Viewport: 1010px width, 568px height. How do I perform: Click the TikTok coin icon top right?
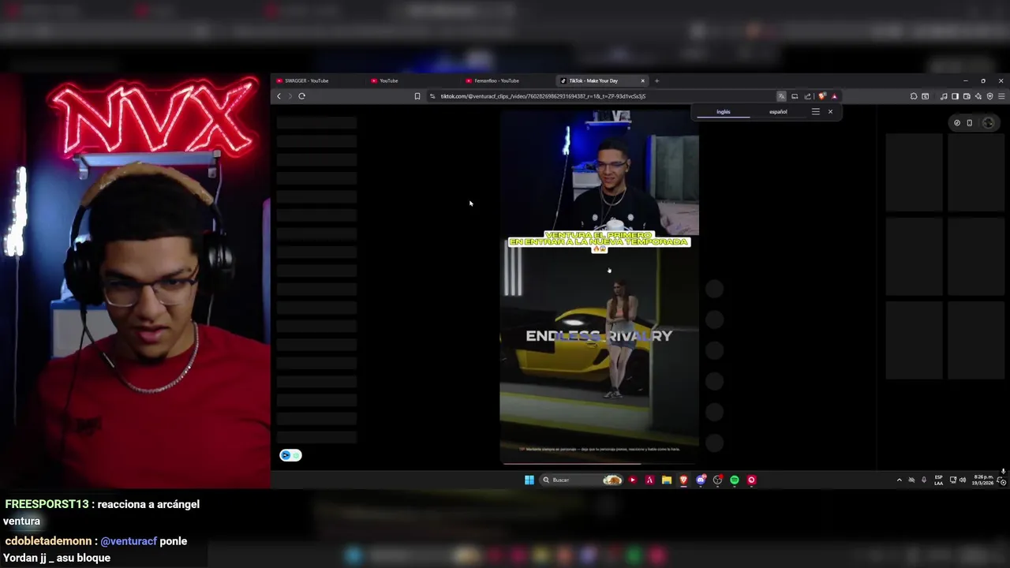click(x=957, y=123)
